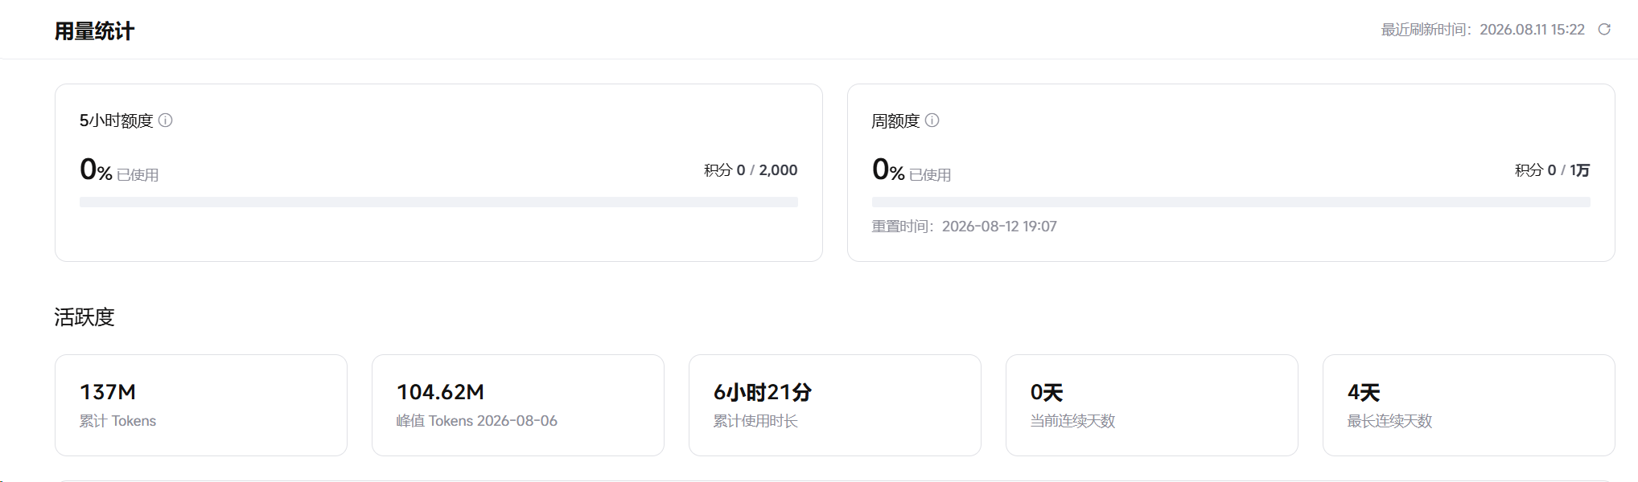
Task: Click the refresh icon beside last refresh time
Action: (1604, 30)
